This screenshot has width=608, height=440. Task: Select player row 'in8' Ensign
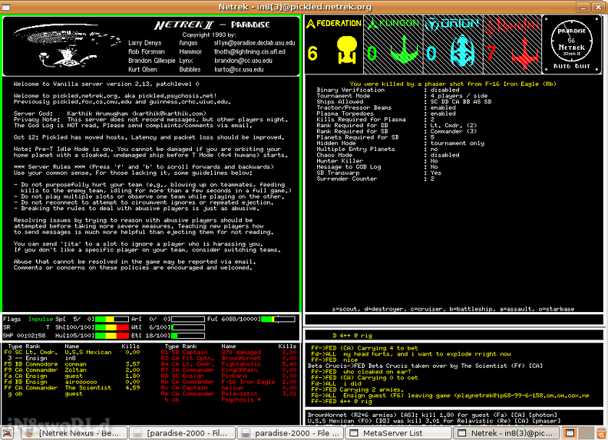click(71, 358)
